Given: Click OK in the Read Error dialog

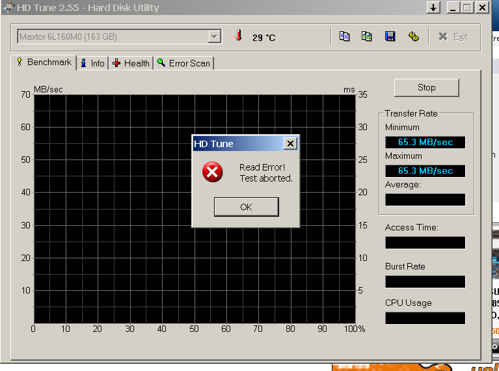Looking at the screenshot, I should click(247, 207).
